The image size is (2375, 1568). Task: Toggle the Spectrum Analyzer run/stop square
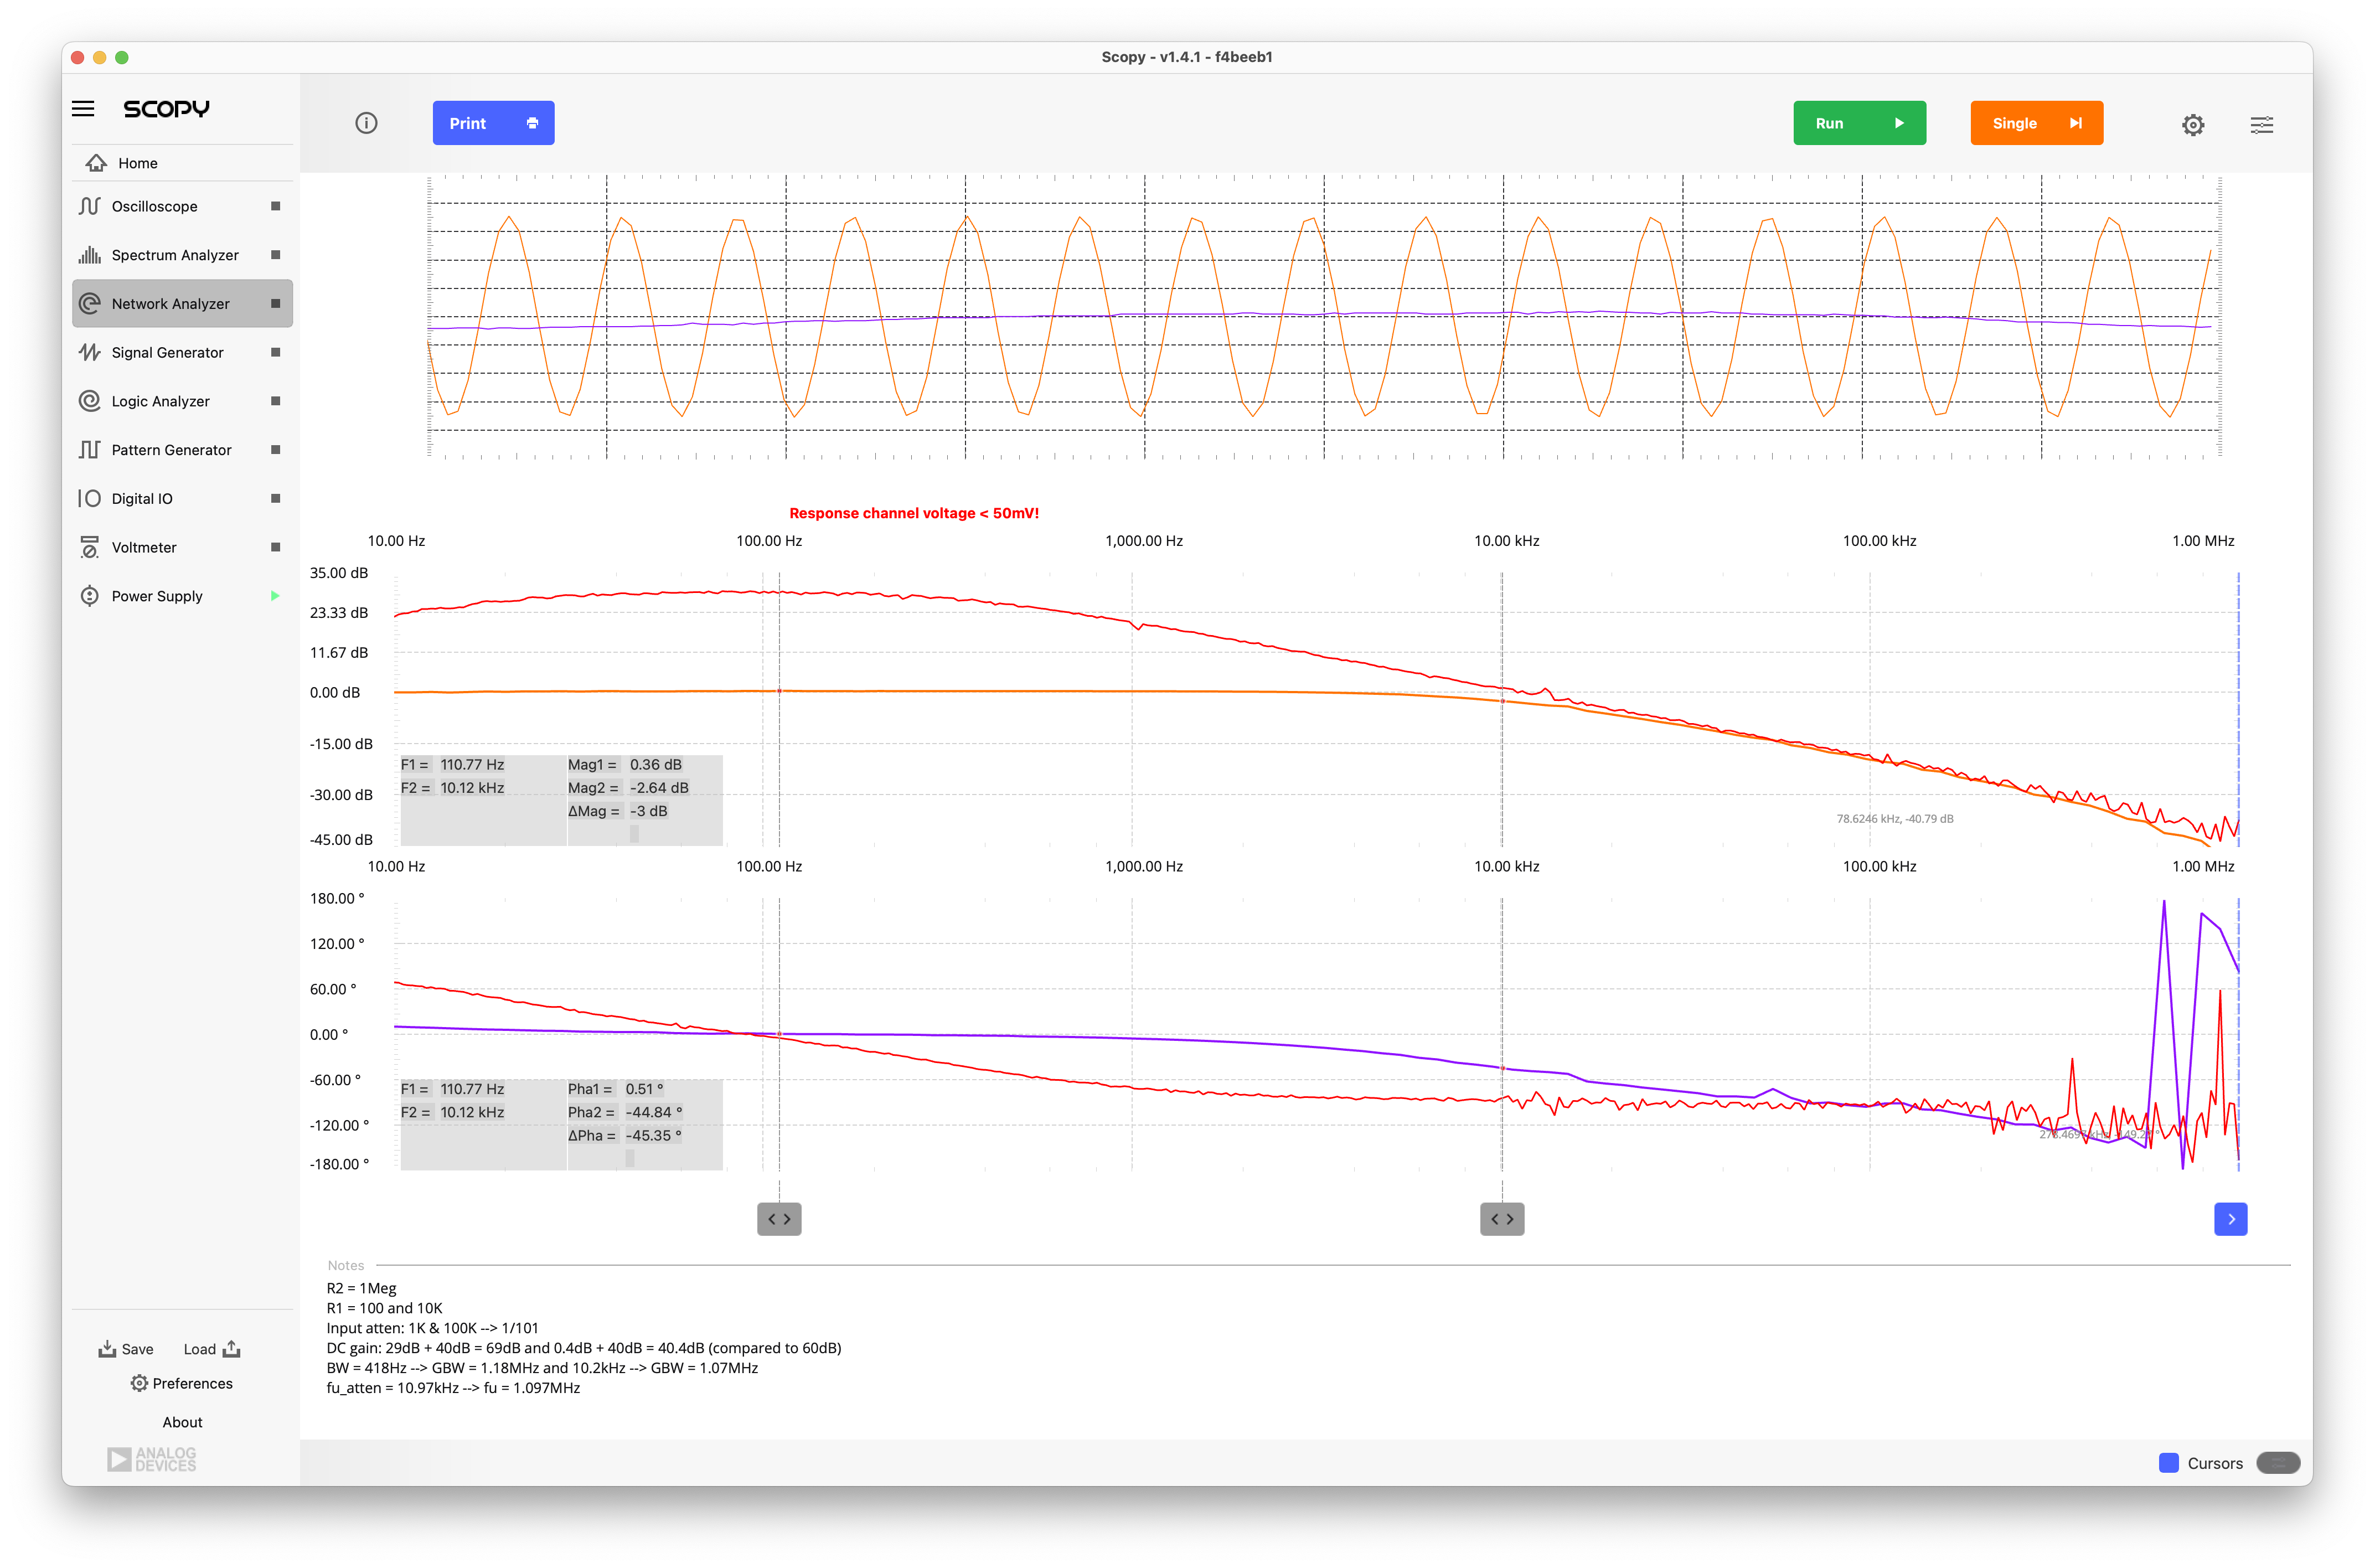click(276, 255)
